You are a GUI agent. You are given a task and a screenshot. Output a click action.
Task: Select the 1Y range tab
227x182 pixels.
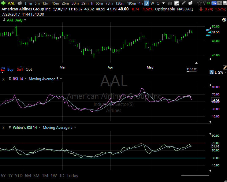click(x=10, y=176)
